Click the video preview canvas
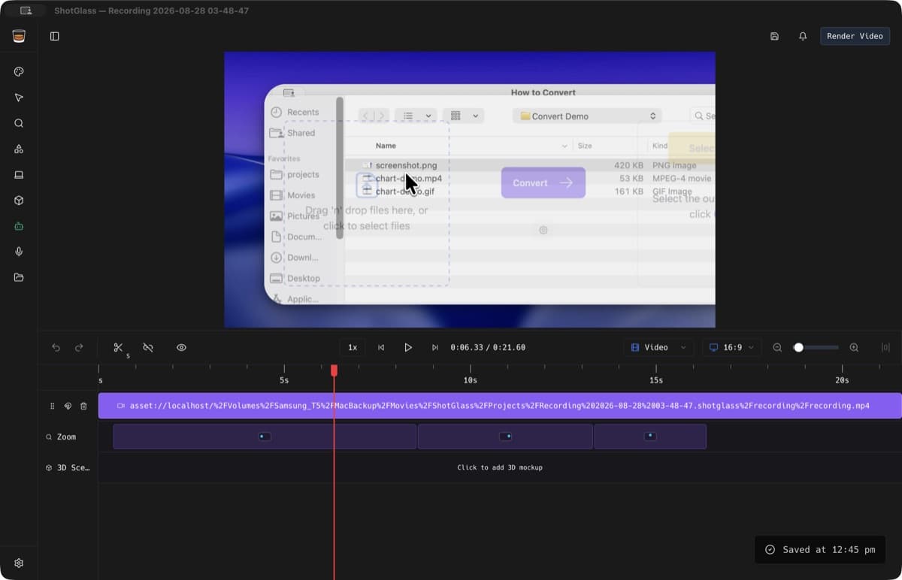The width and height of the screenshot is (902, 580). [x=470, y=189]
